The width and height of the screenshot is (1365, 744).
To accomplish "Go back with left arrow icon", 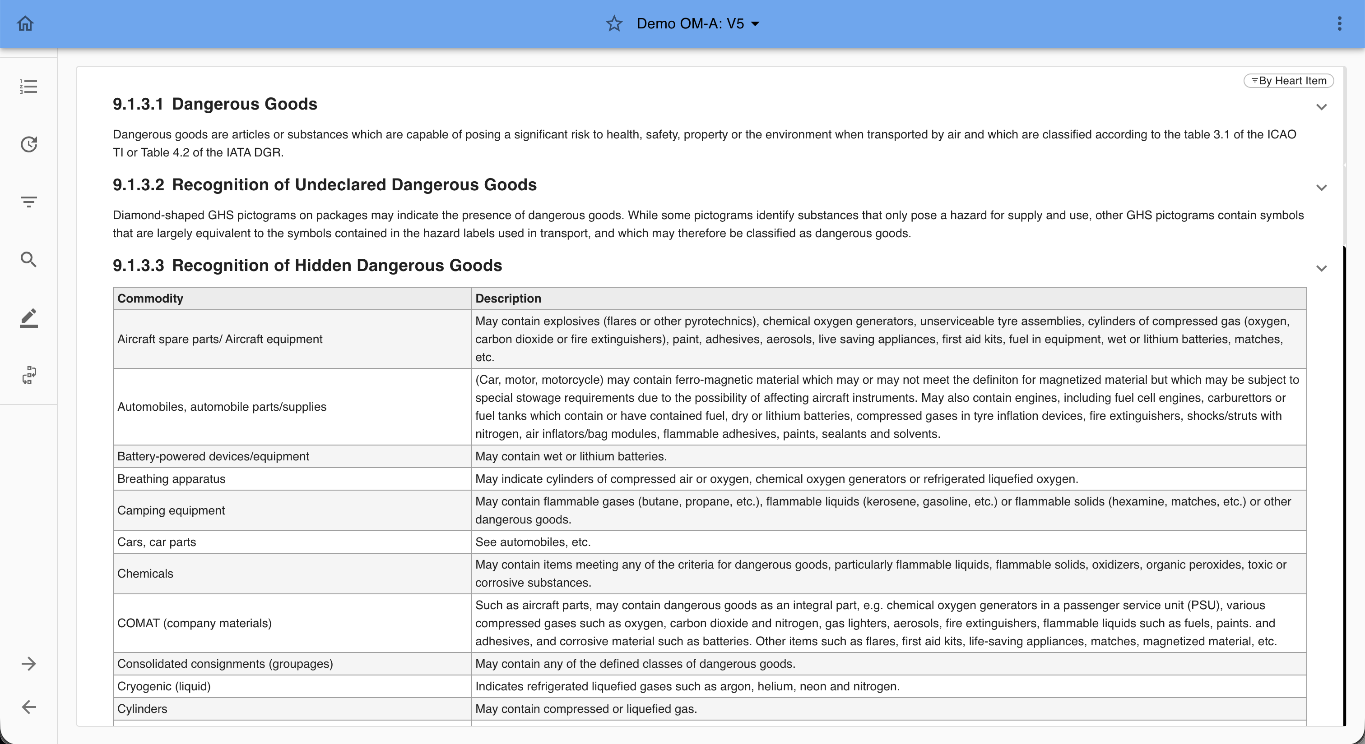I will (28, 707).
